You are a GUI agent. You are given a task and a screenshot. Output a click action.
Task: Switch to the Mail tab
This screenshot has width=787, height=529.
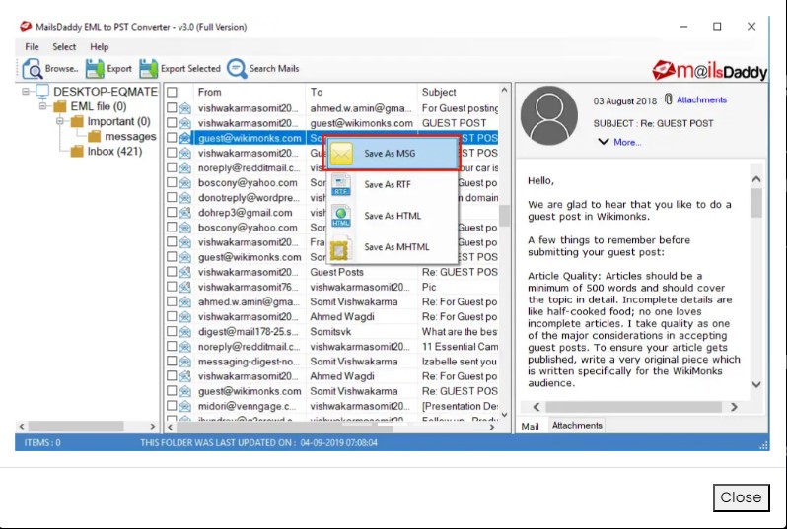click(530, 427)
